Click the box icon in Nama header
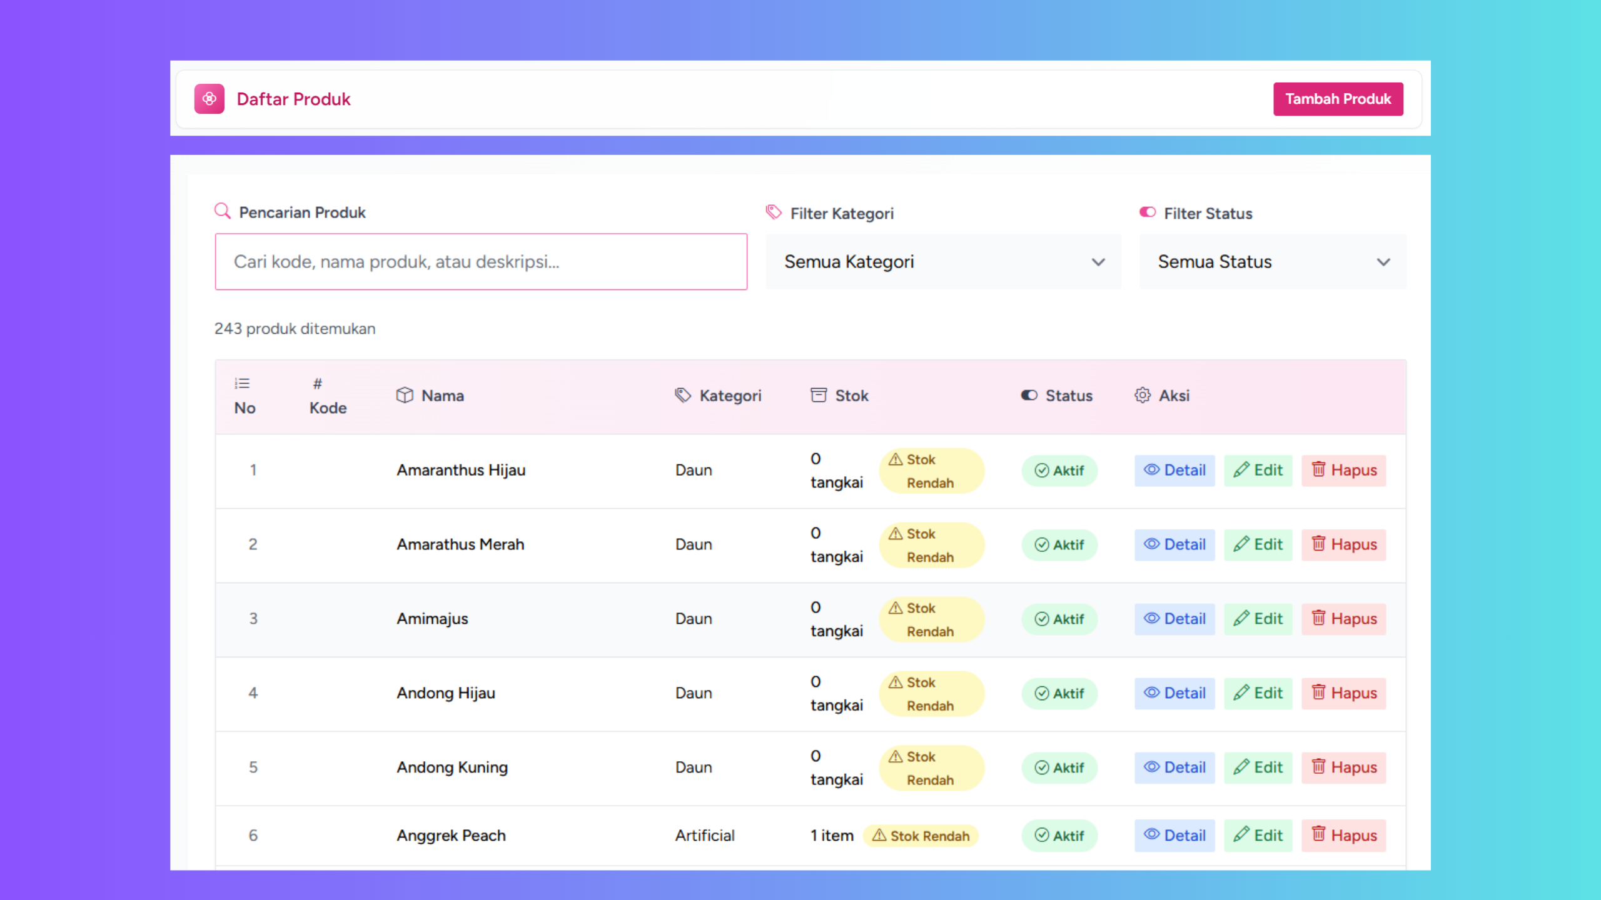 [405, 395]
